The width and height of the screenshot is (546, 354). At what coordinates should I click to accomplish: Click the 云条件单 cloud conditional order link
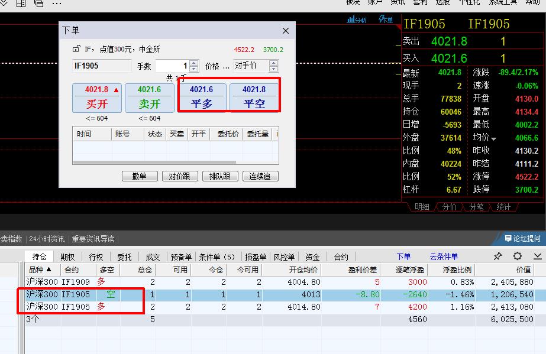click(444, 256)
